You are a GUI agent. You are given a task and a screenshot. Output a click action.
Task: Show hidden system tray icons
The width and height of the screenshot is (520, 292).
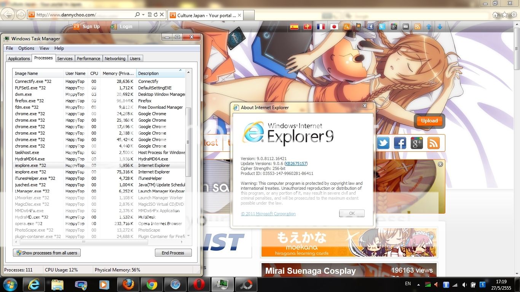(x=420, y=284)
